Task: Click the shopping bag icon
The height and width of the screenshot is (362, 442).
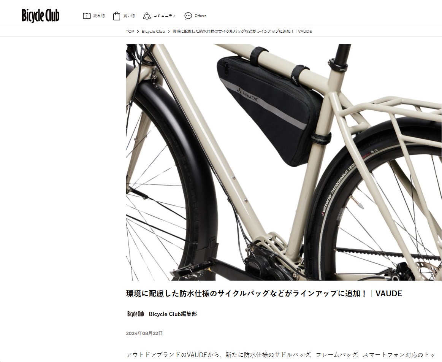Action: (x=116, y=16)
